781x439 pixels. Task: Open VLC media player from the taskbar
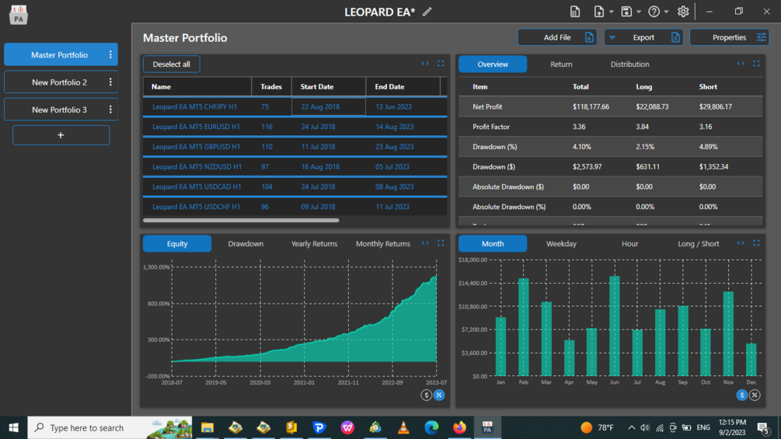(403, 427)
